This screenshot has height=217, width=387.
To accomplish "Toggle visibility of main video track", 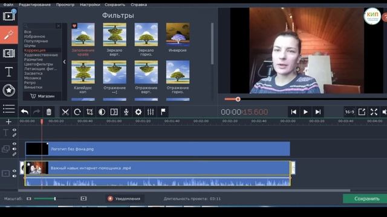I will [15, 171].
